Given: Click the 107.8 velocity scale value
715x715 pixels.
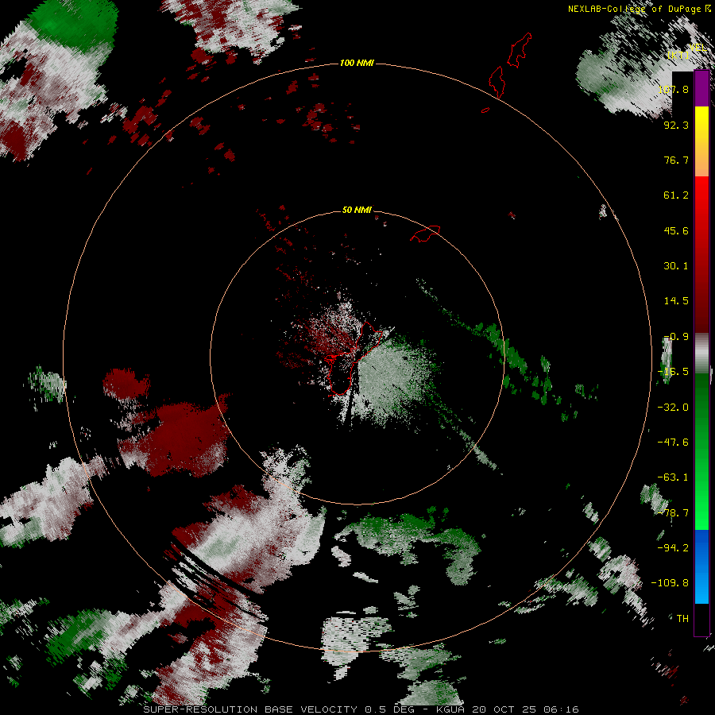Looking at the screenshot, I should coord(673,89).
